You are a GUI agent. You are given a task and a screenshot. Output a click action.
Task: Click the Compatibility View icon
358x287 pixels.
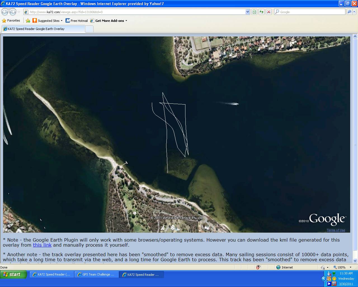pos(254,12)
